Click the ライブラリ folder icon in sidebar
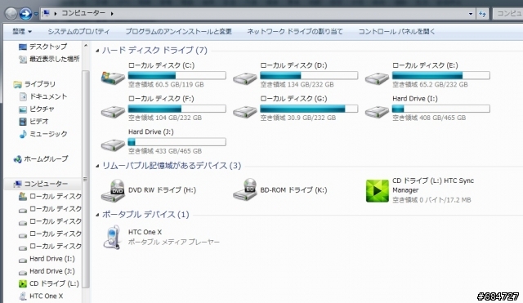Viewport: 523px width, 303px height. point(17,84)
